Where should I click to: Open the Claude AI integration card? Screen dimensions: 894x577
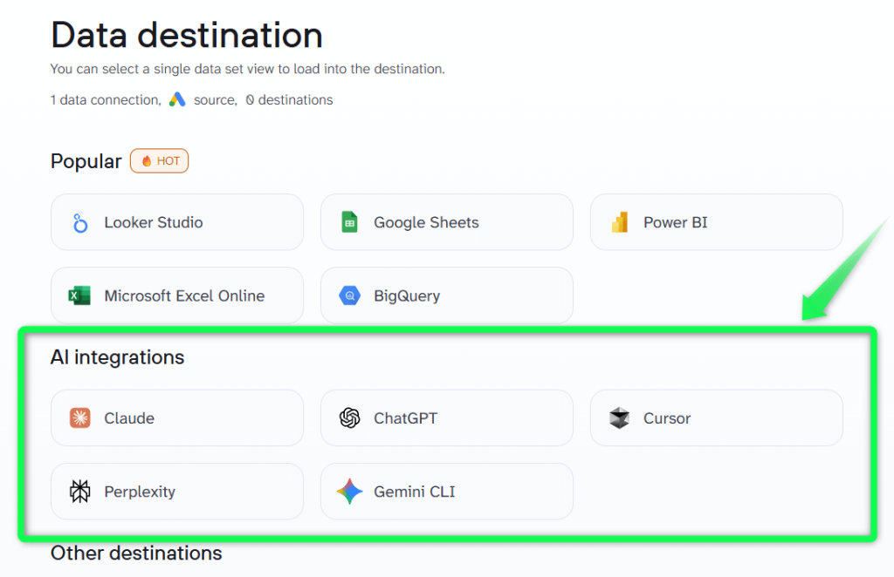176,417
